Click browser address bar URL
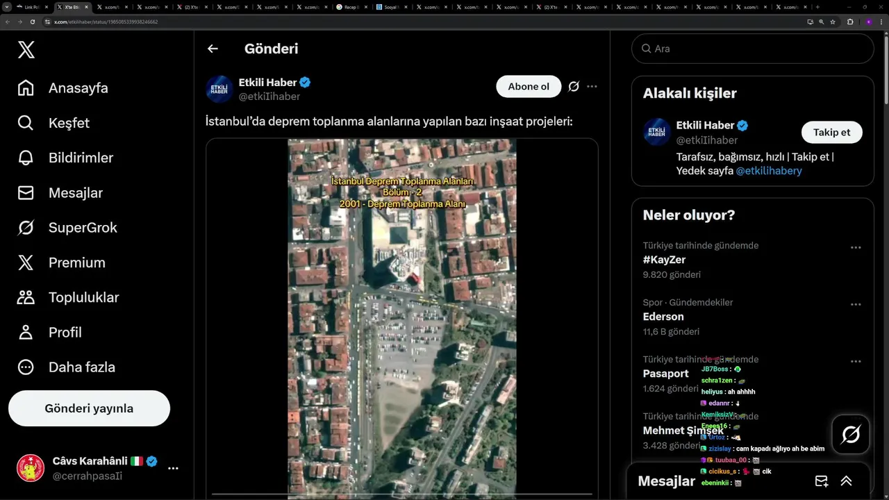The width and height of the screenshot is (889, 500). point(106,22)
